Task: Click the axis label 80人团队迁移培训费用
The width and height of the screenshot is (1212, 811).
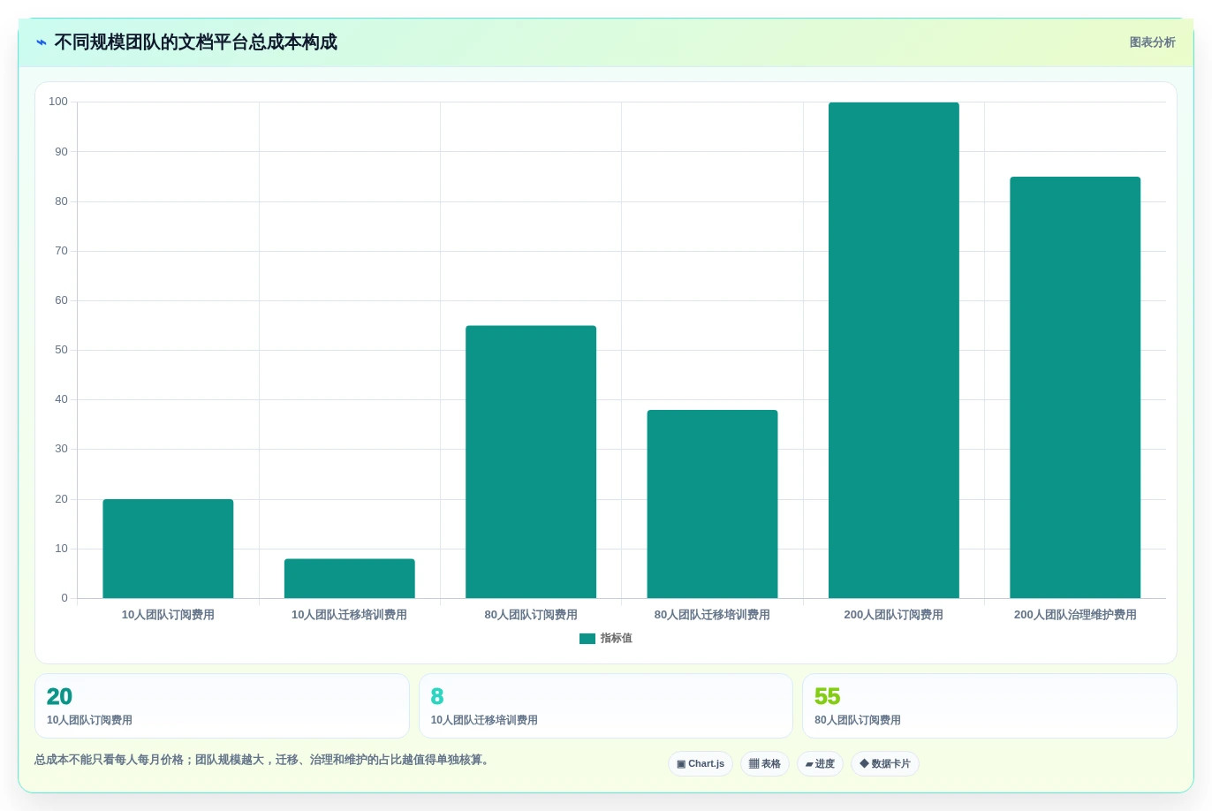Action: click(x=712, y=615)
